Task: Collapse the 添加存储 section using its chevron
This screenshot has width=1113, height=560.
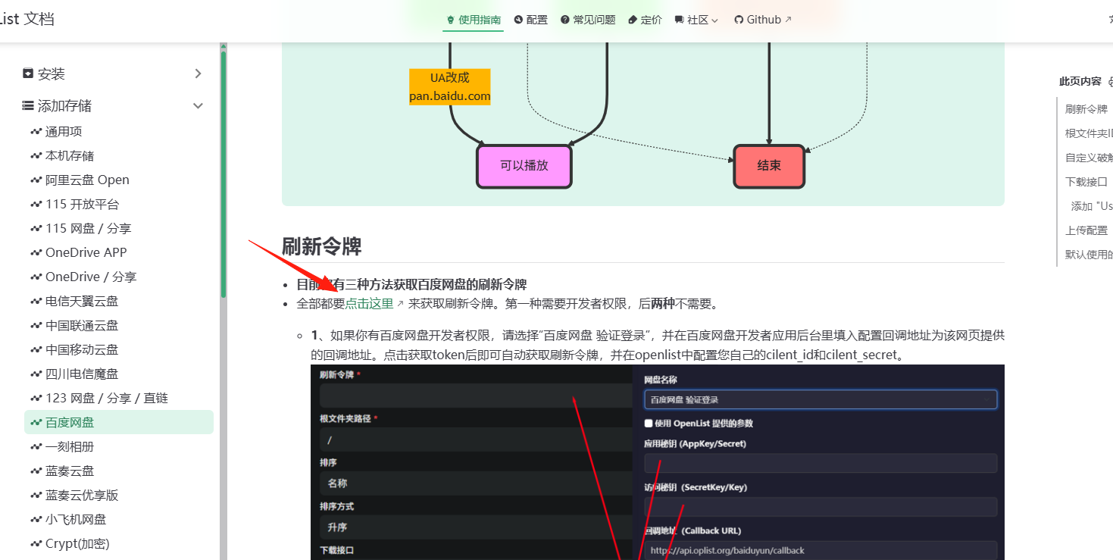Action: pyautogui.click(x=199, y=106)
